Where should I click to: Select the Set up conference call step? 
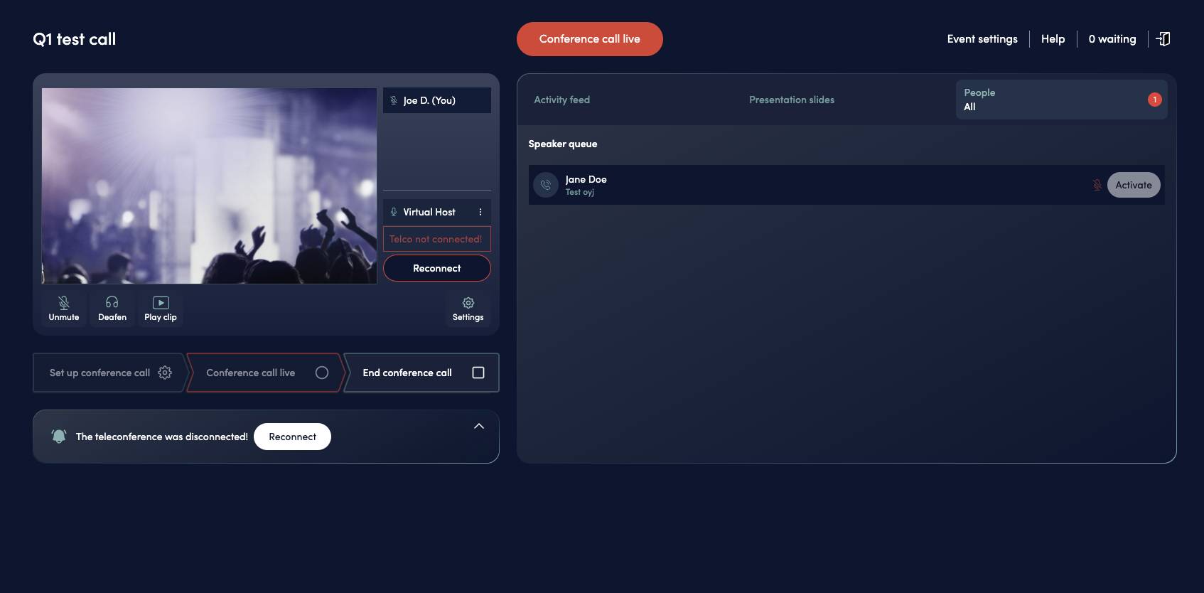[109, 373]
